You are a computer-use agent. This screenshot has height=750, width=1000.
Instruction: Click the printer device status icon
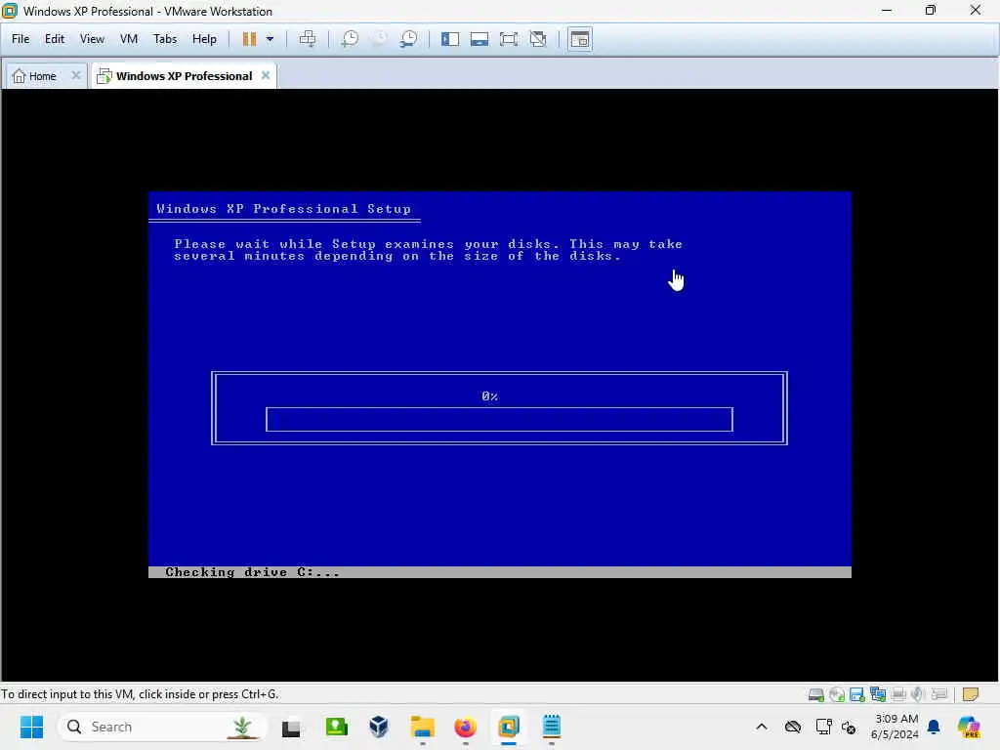pos(898,694)
